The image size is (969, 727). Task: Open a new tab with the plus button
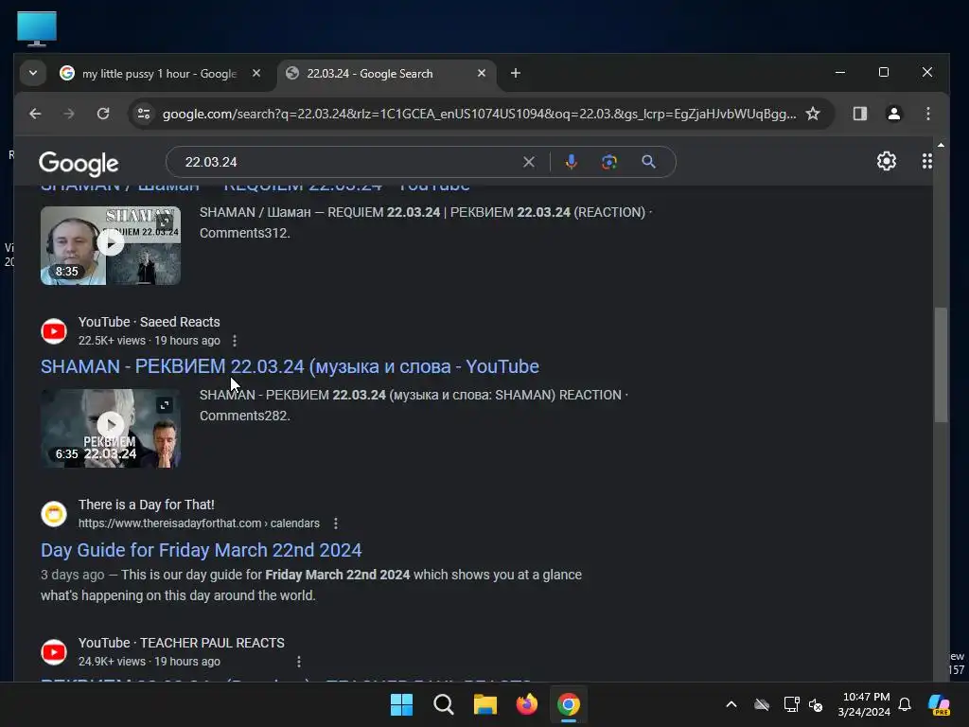point(516,73)
